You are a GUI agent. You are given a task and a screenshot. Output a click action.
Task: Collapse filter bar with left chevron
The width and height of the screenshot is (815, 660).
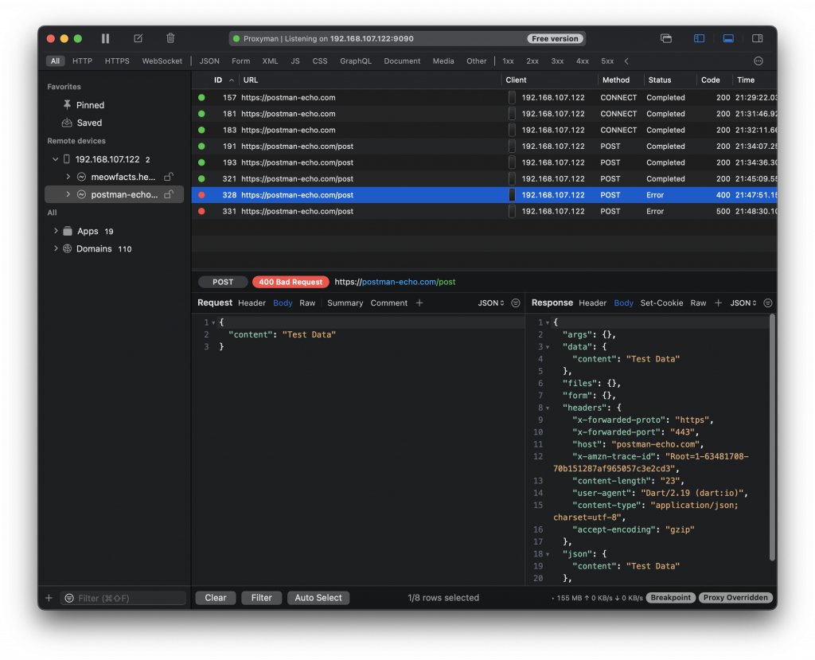pos(626,61)
